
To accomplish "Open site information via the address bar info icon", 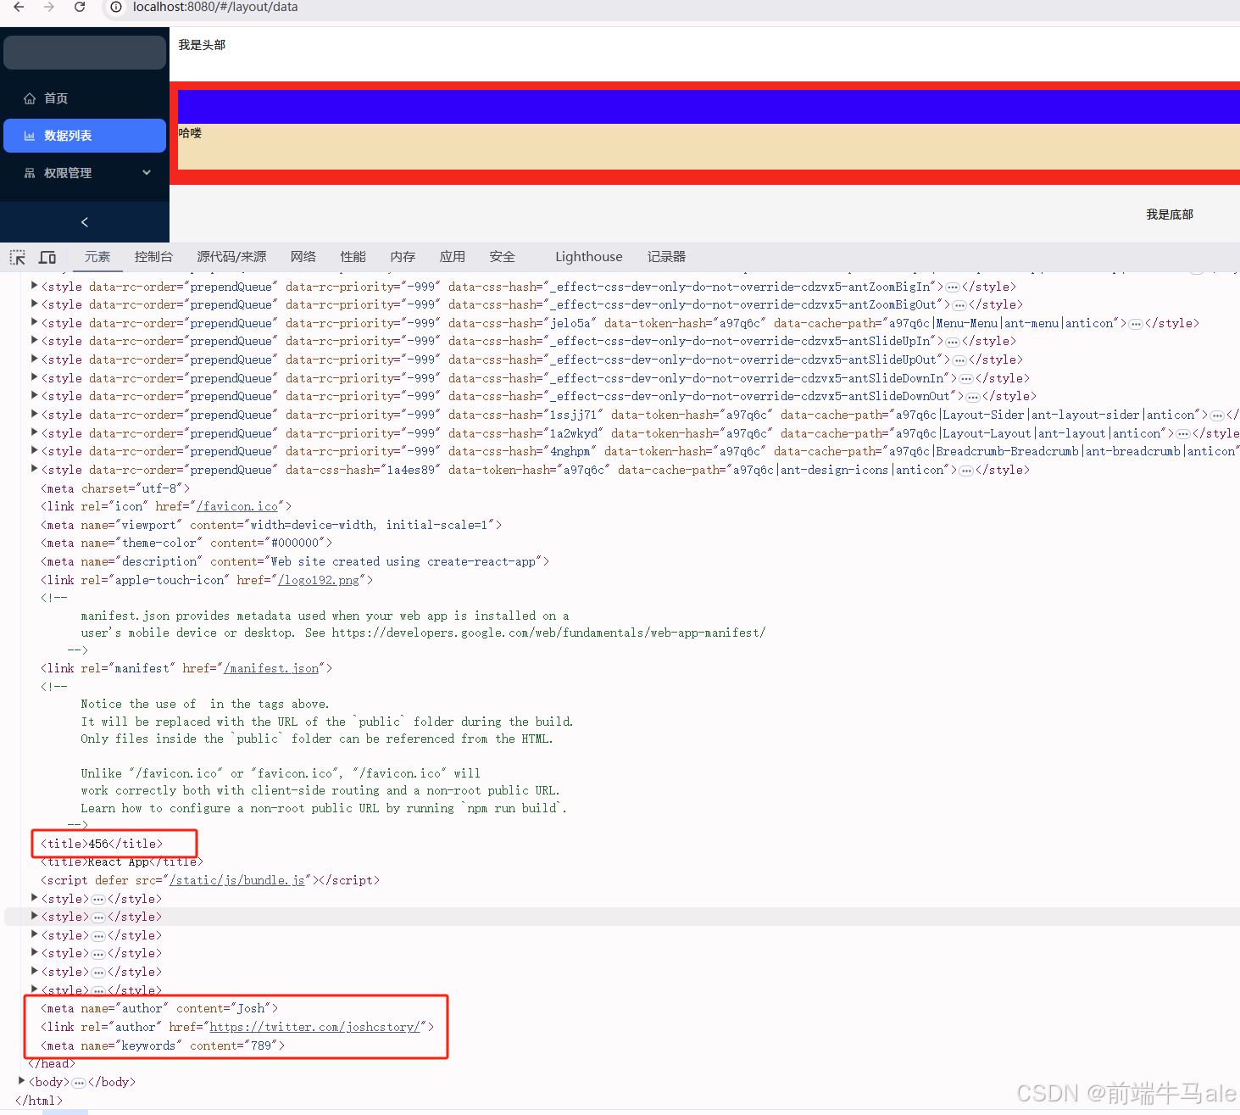I will click(114, 7).
